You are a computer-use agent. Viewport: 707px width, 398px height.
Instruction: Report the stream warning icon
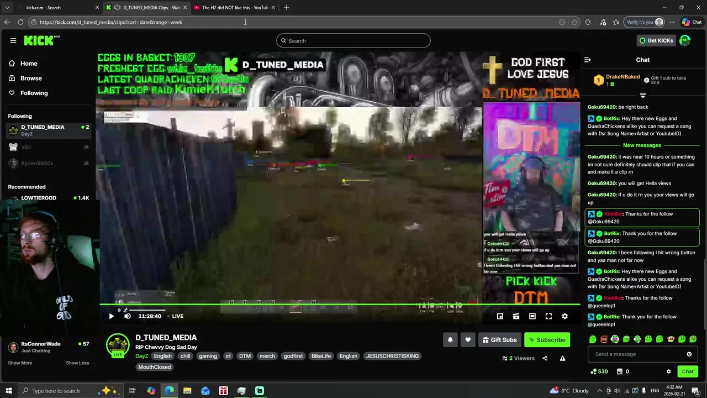pyautogui.click(x=562, y=358)
